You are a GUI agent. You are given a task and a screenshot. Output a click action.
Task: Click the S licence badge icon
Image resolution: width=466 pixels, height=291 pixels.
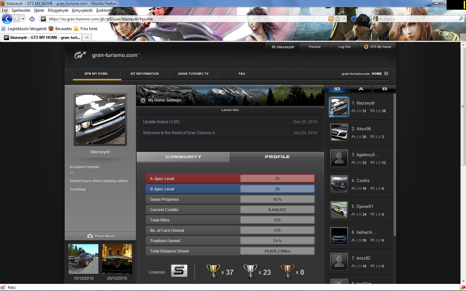179,271
